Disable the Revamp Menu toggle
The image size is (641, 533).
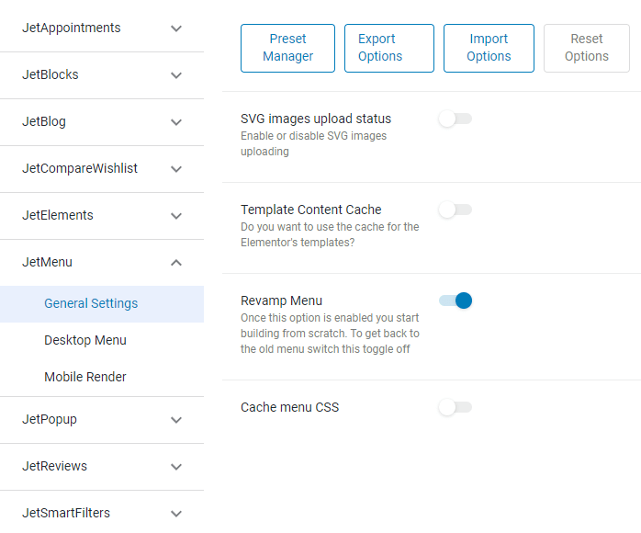[455, 301]
